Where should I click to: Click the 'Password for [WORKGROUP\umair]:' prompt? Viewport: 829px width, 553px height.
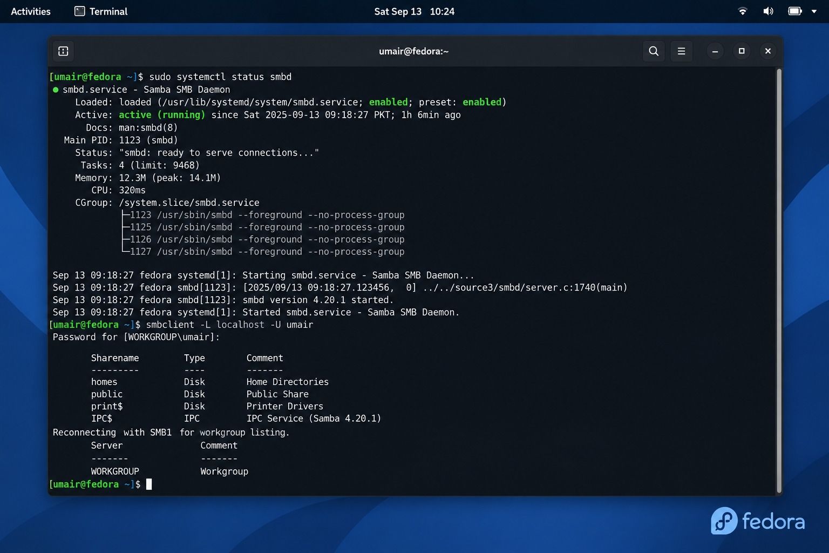point(136,338)
